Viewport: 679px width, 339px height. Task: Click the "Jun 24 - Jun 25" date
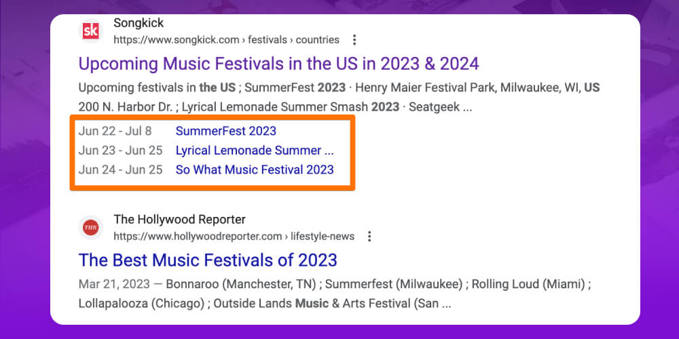tap(120, 169)
